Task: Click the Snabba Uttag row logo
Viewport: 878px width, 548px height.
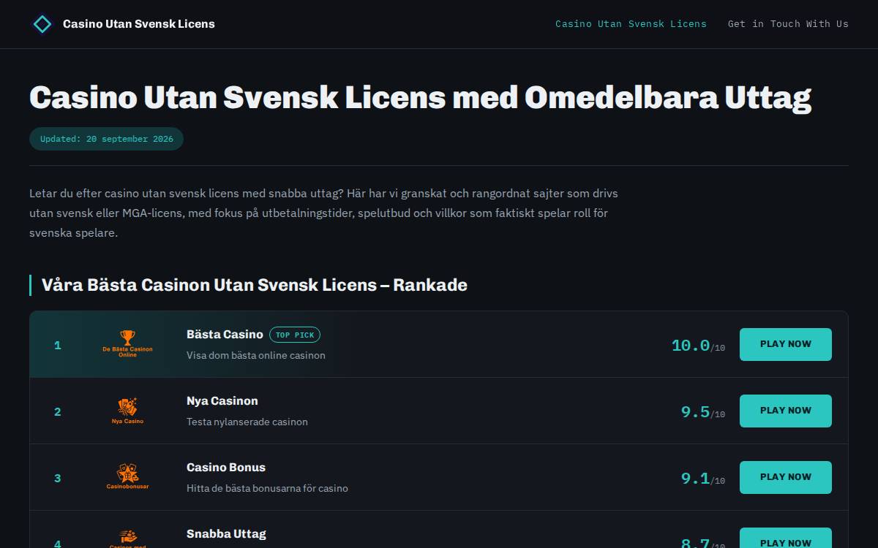Action: [127, 539]
